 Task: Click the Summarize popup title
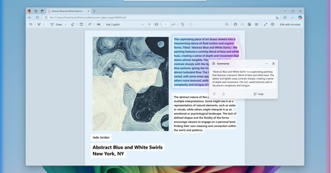pos(223,64)
